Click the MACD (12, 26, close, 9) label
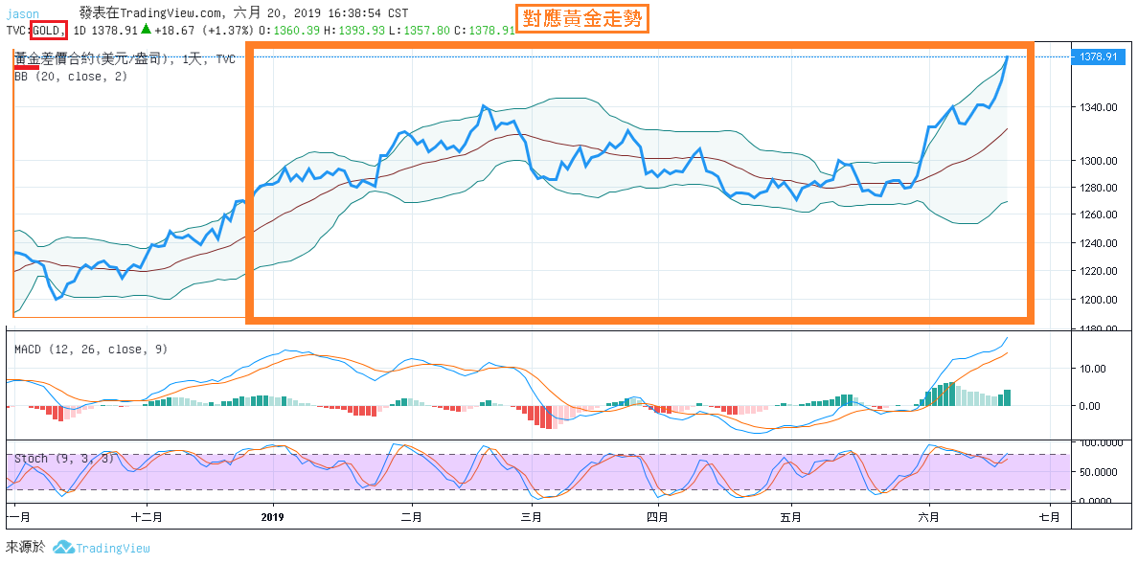Image resolution: width=1138 pixels, height=564 pixels. (91, 350)
